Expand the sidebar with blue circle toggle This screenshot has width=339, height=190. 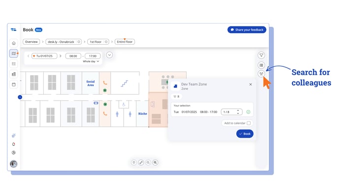coord(20,97)
